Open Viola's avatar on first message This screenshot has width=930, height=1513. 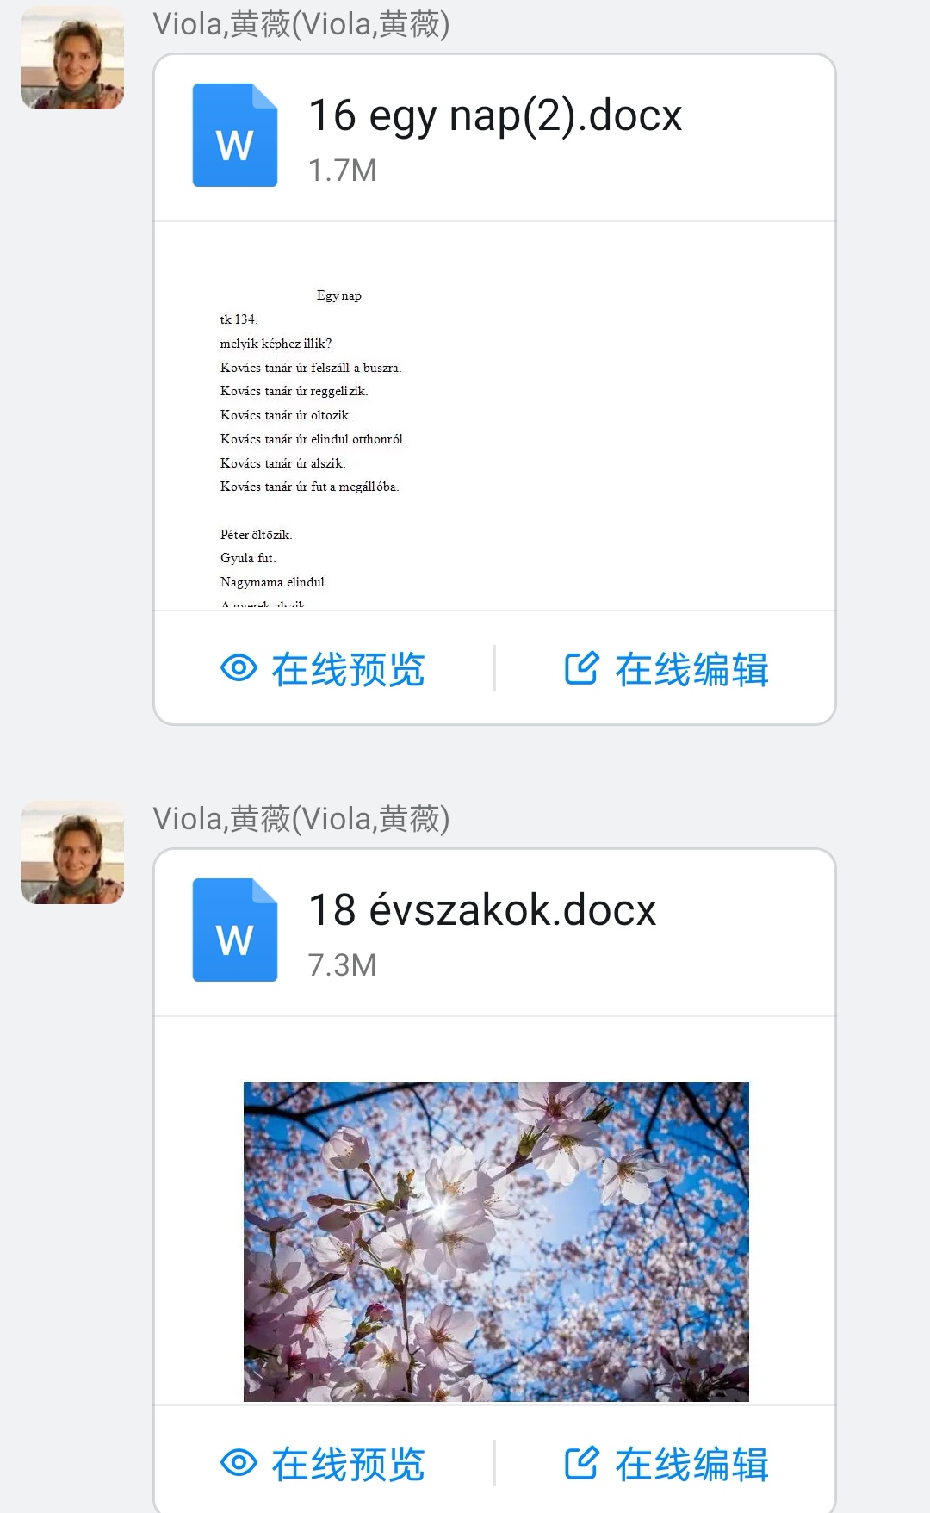(72, 58)
